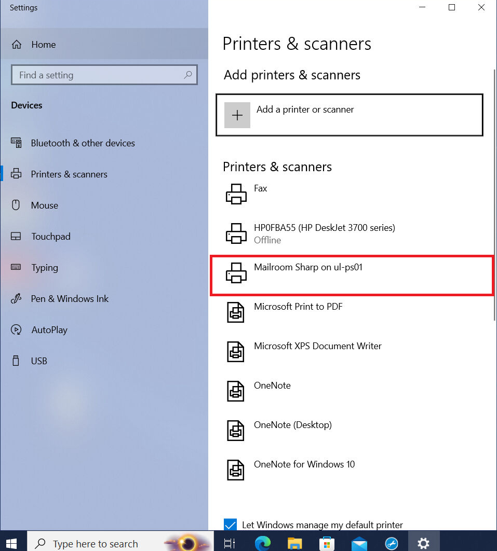Viewport: 497px width, 551px height.
Task: Click the Home house icon
Action: click(x=17, y=44)
